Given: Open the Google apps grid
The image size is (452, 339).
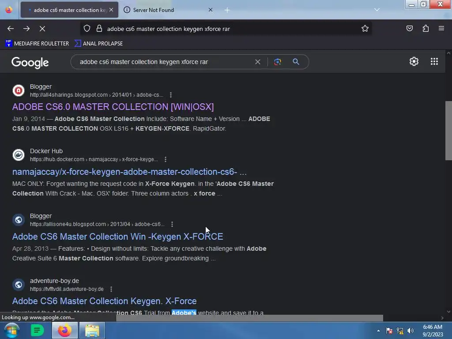Looking at the screenshot, I should [434, 61].
